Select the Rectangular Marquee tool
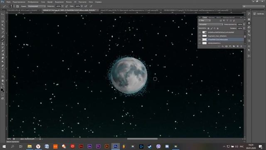266x150 pixels. tap(2, 18)
